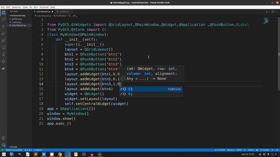
Task: Open the Search view in activity bar
Action: click(3, 19)
